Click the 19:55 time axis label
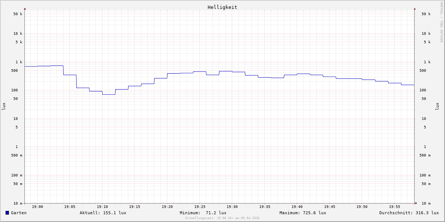This screenshot has height=222, width=445. click(394, 207)
